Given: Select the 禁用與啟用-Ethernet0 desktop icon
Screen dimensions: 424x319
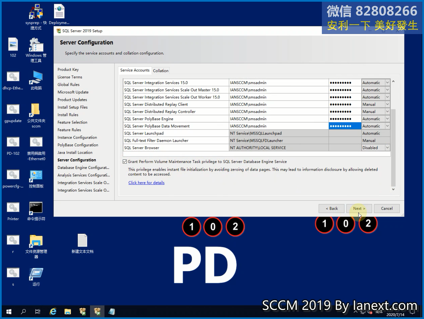Looking at the screenshot, I should [36, 148].
